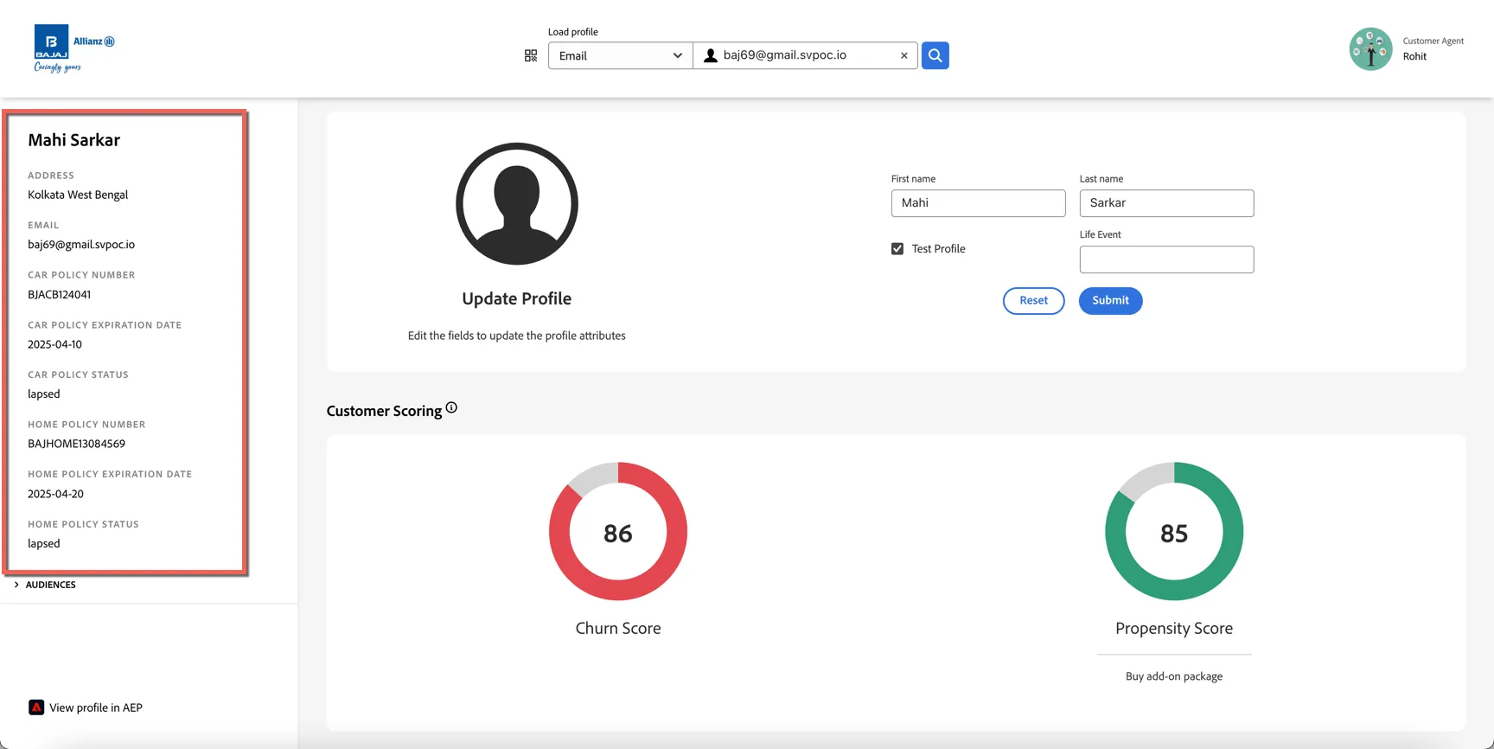
Task: Click the Buy add-on package text
Action: (x=1174, y=676)
